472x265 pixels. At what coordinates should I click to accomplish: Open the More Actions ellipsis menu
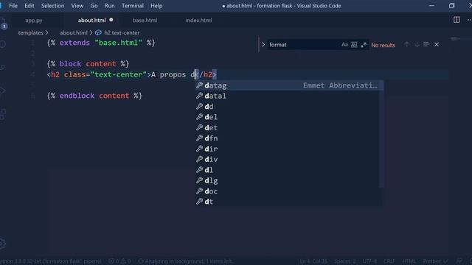coord(469,20)
